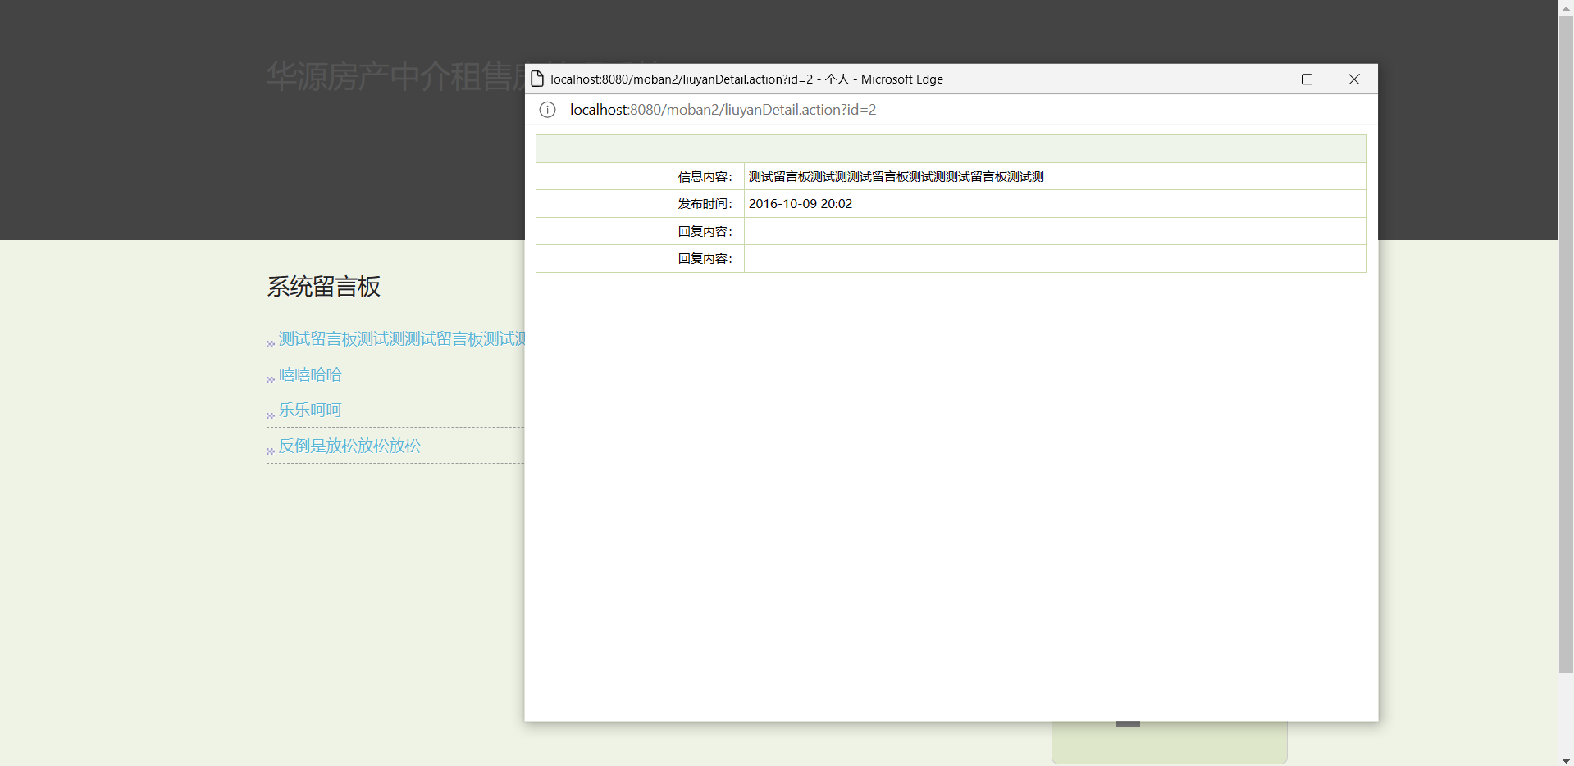Click the bullet icon beside 乐乐呵呵
The image size is (1574, 766).
[270, 415]
